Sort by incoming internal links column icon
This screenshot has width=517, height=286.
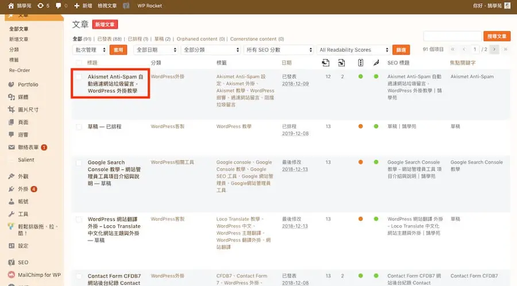pyautogui.click(x=341, y=63)
